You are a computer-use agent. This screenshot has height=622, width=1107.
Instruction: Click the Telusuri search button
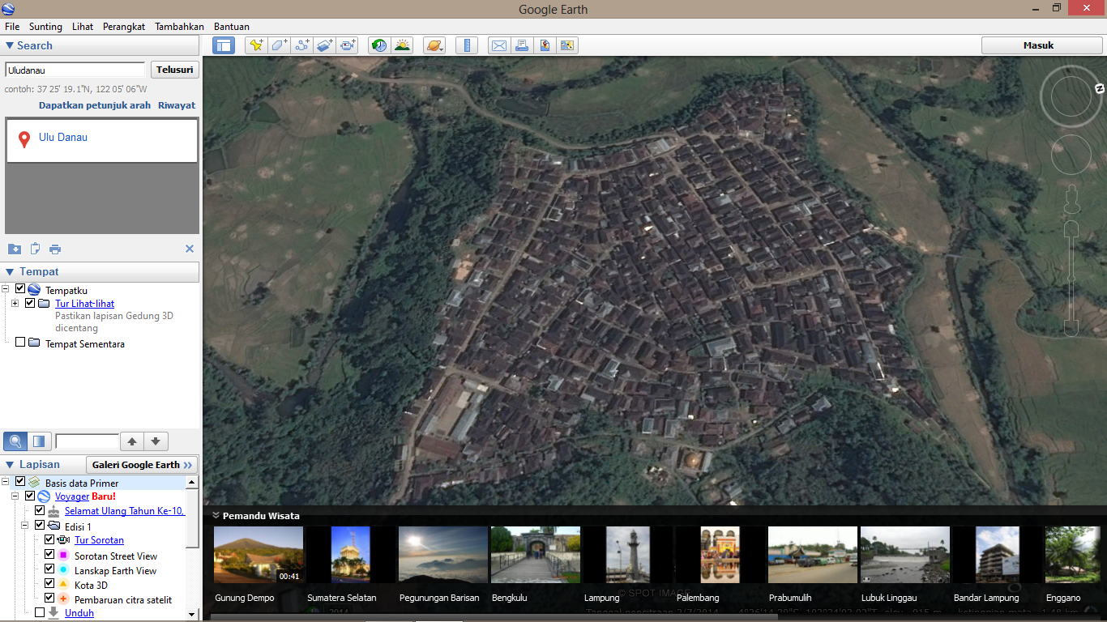[x=174, y=70]
